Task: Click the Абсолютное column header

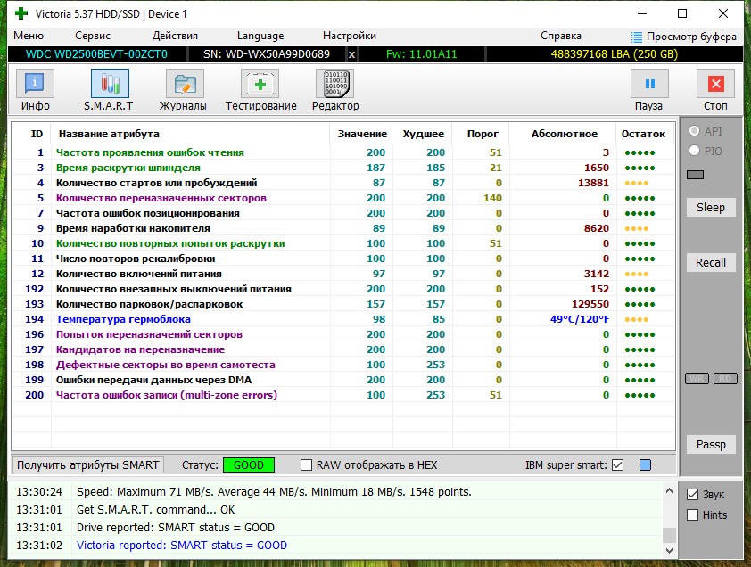Action: tap(564, 134)
